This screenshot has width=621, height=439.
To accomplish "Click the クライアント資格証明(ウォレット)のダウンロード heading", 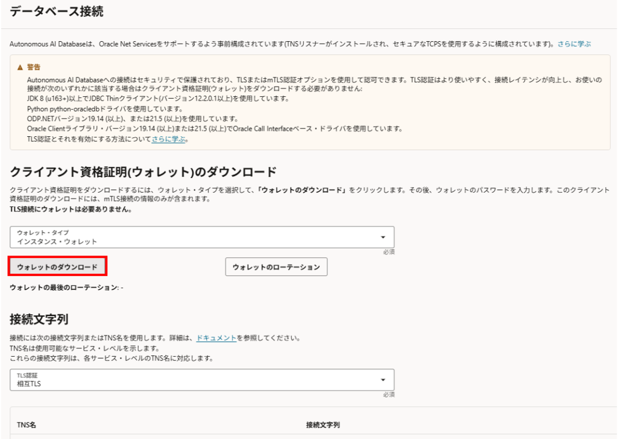I will tap(143, 170).
